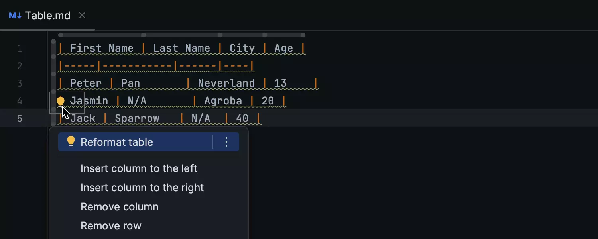Close the Table.md editor tab
Viewport: 598px width, 239px height.
(x=82, y=15)
